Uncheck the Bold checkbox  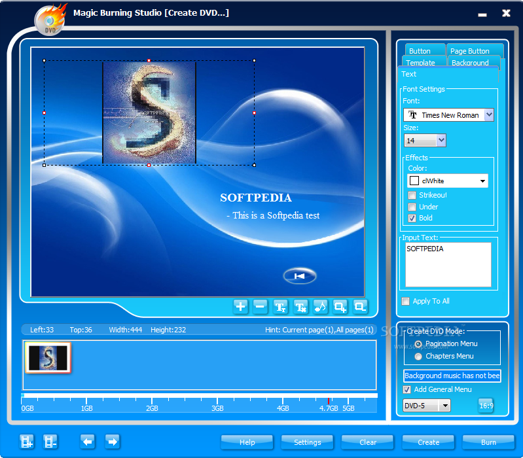click(x=412, y=219)
